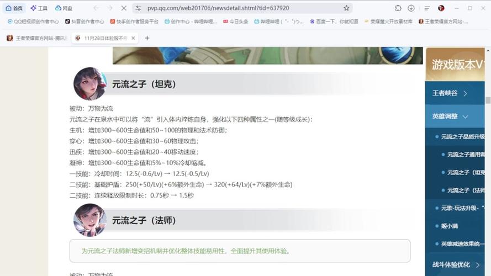
Task: Click the 一技能 冷却时间 line
Action: pyautogui.click(x=139, y=174)
